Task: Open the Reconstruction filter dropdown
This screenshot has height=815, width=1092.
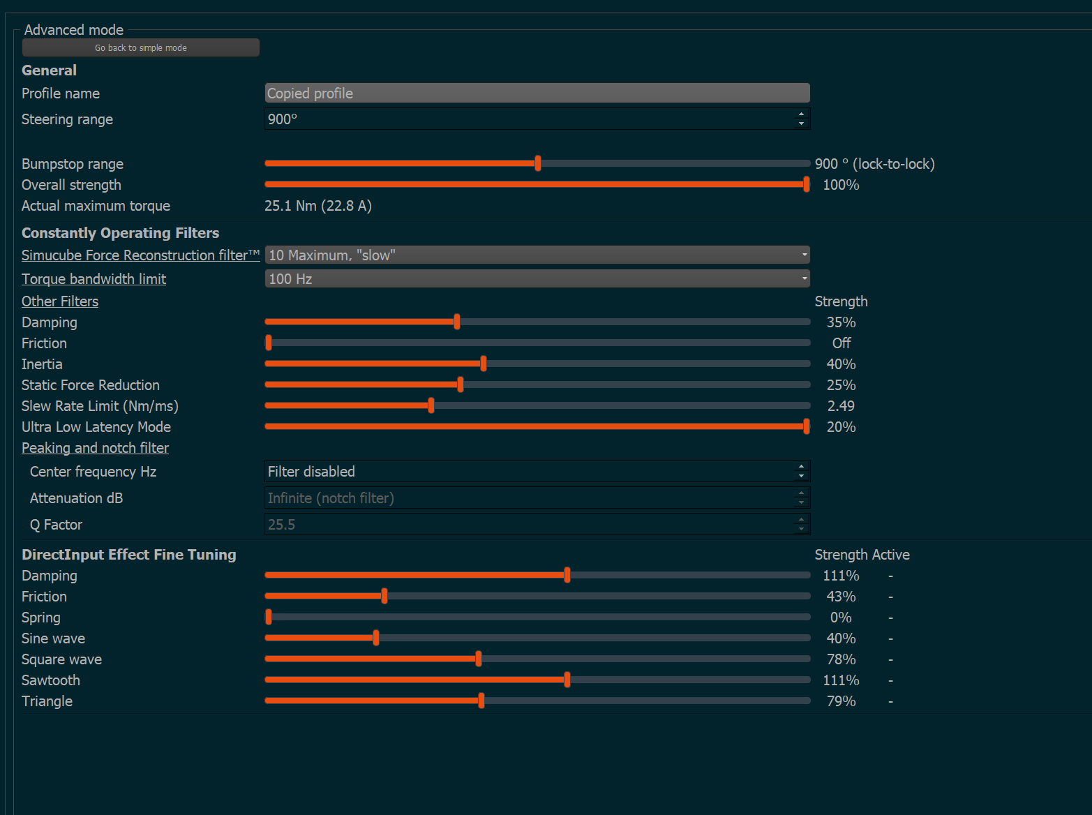Action: (x=537, y=255)
